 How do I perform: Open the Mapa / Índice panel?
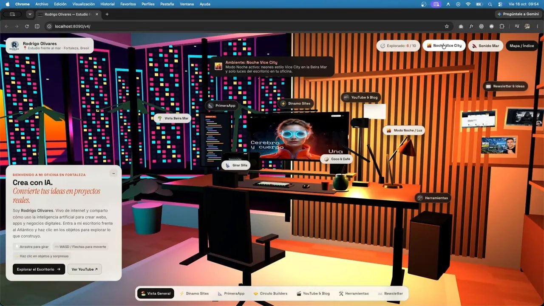[521, 46]
